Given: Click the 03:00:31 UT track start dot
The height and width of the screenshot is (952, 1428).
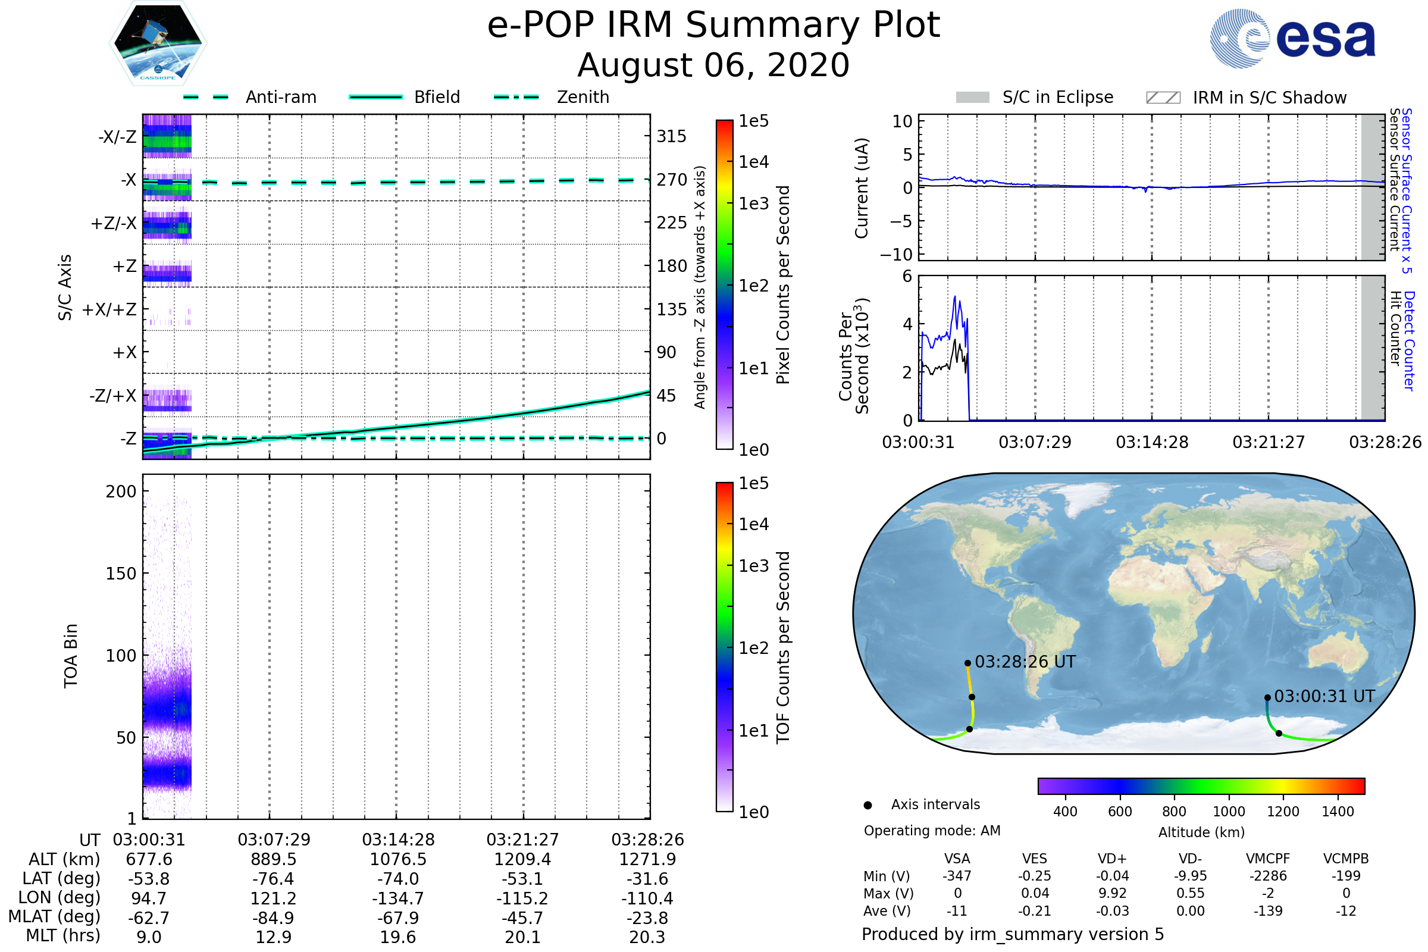Looking at the screenshot, I should [x=1268, y=697].
